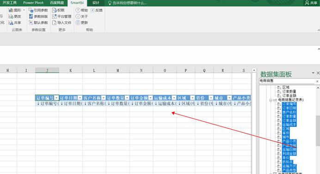Open the 区域 header filter dropdown
The image size is (320, 174).
click(192, 98)
